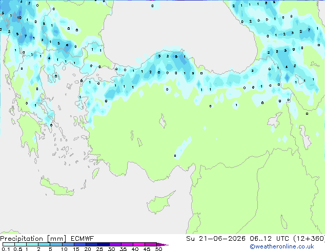Screen dimensions: 325x251
Task: Click the legend tick label '35'
Action: coord(123,249)
